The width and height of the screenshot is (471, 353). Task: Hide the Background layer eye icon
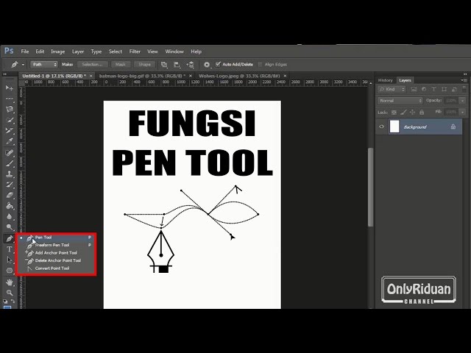381,126
